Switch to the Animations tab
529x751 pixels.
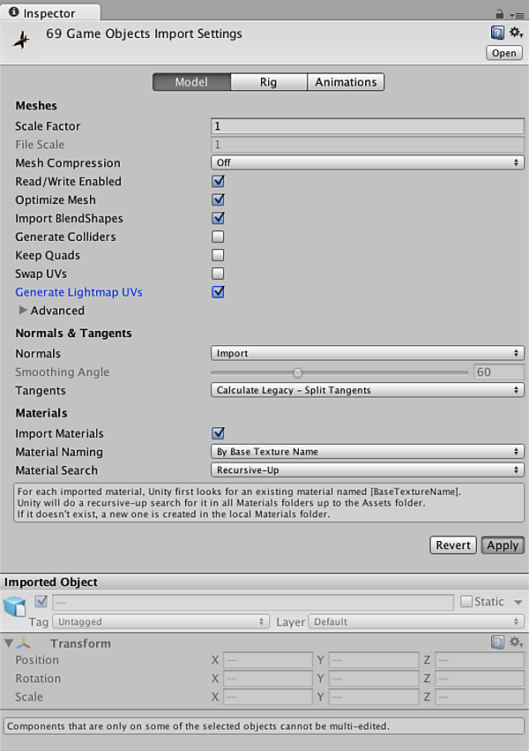pyautogui.click(x=346, y=82)
